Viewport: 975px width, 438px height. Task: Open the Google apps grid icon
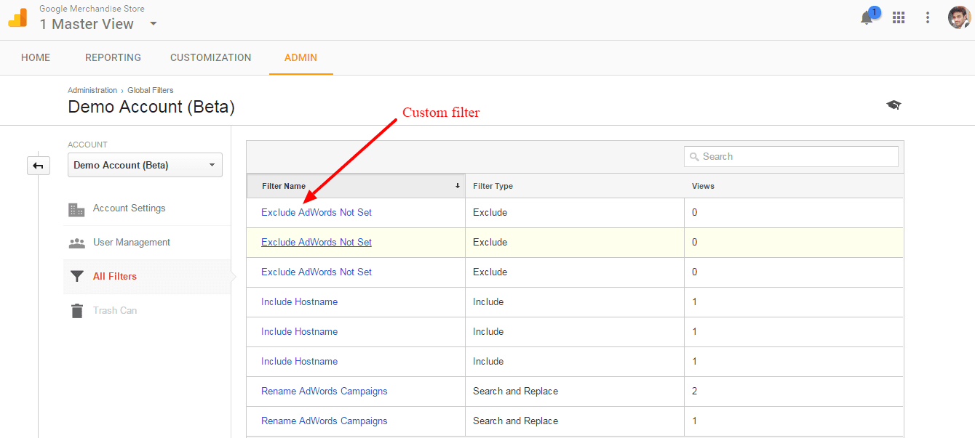pyautogui.click(x=899, y=17)
